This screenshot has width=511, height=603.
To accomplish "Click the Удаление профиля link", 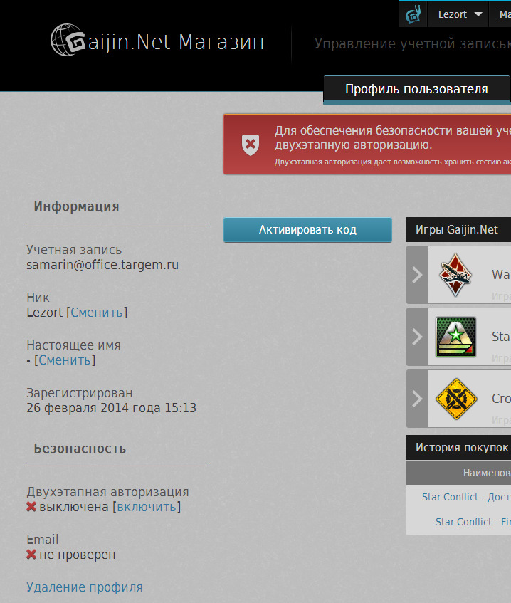I will click(85, 587).
